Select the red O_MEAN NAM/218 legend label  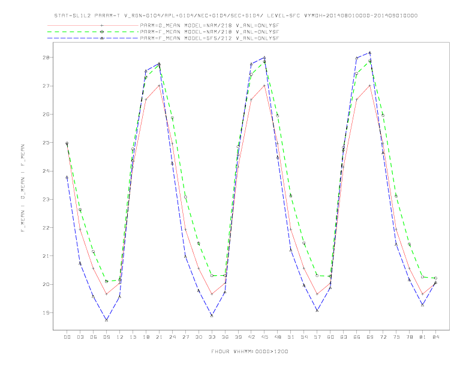[x=209, y=25]
